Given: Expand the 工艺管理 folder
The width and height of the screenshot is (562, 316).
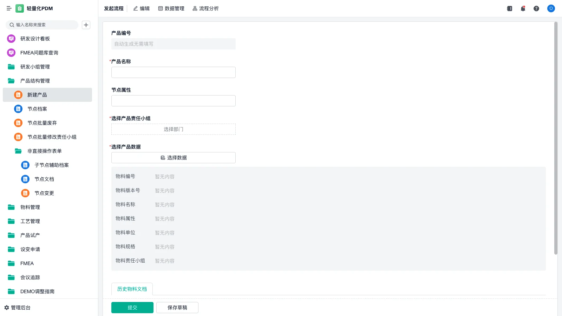Looking at the screenshot, I should [30, 221].
